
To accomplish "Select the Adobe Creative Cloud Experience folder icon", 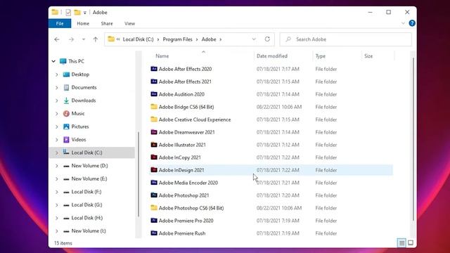I will (154, 119).
